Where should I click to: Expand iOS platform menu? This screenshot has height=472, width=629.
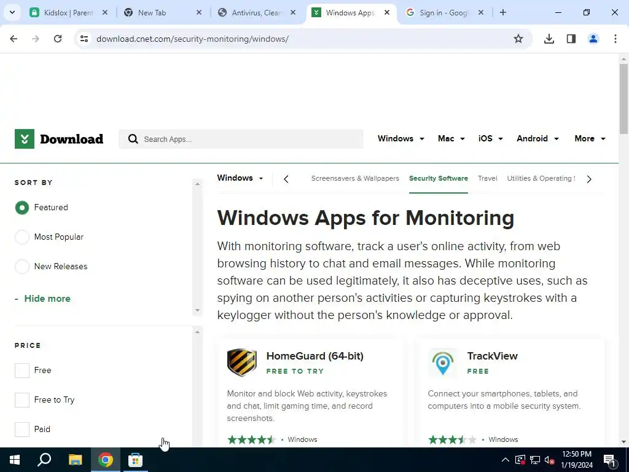click(490, 138)
